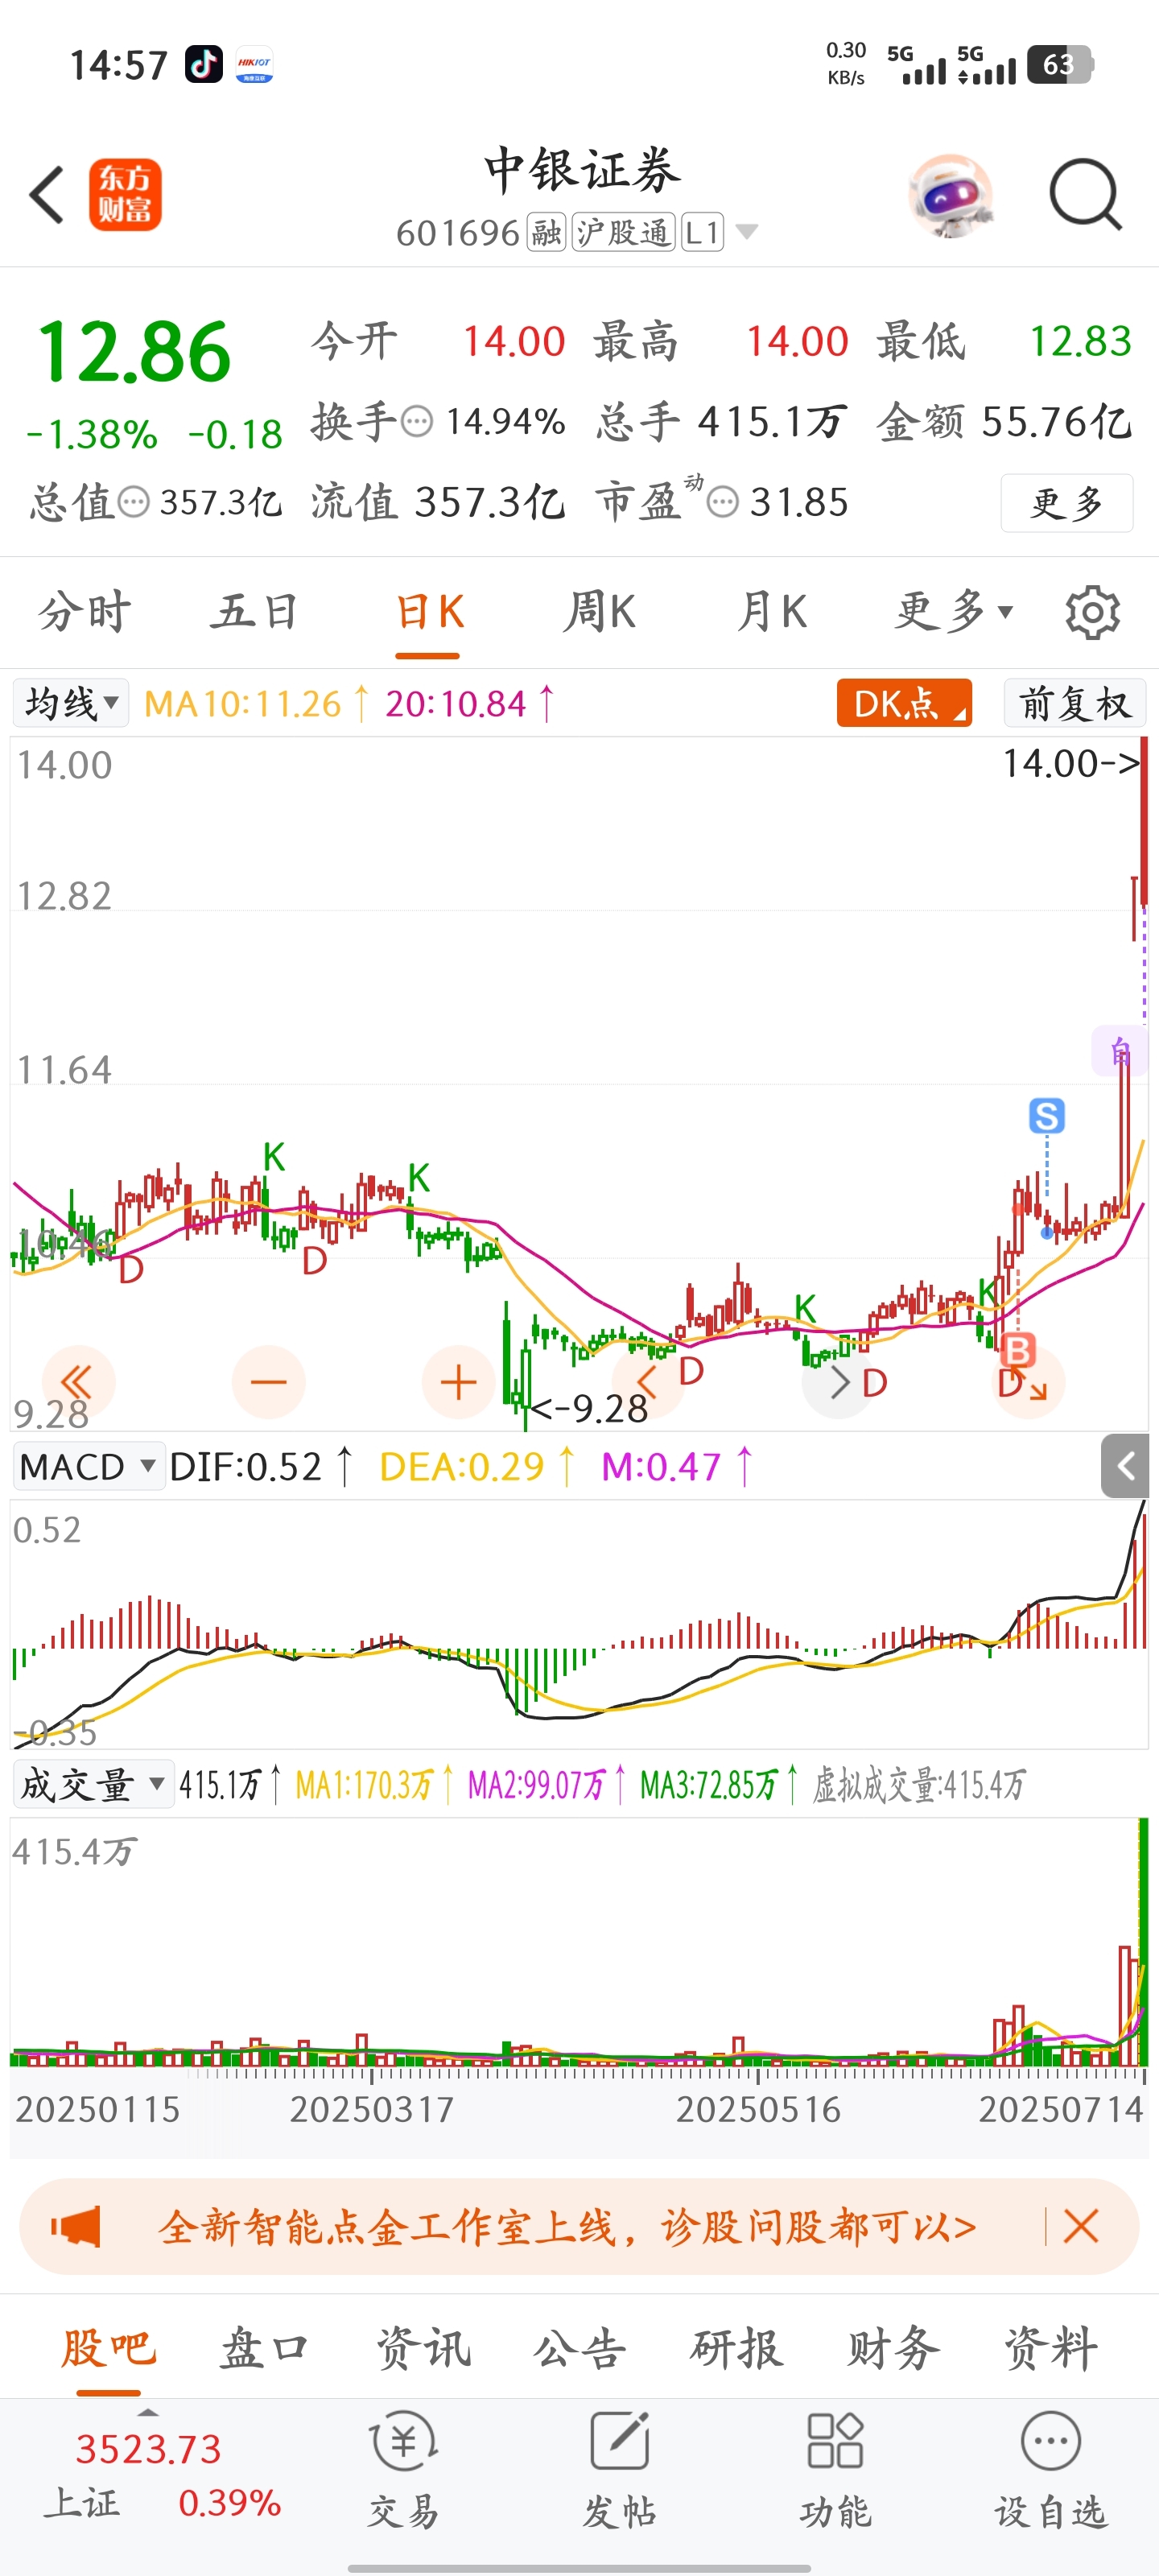Screen dimensions: 1159x2576
Task: Tap the 换手 info bubble icon
Action: [x=417, y=421]
